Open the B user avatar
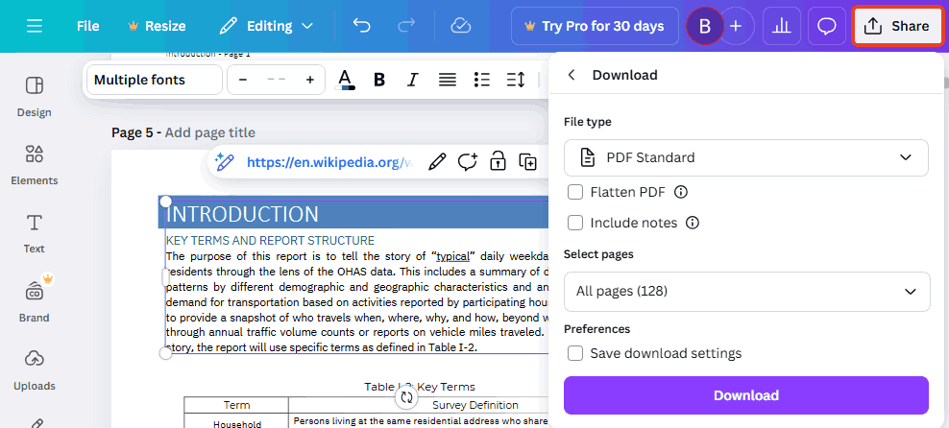The image size is (949, 428). coord(704,26)
